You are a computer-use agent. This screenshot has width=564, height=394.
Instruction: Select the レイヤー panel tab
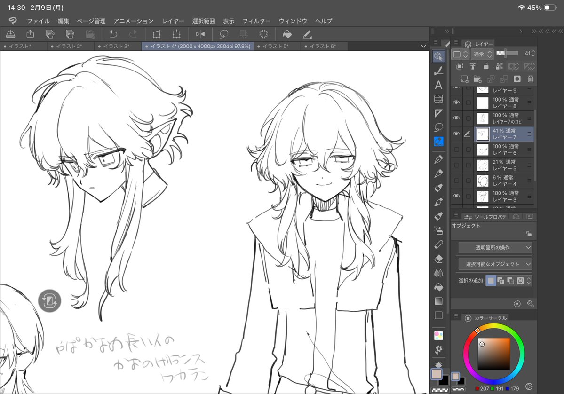tap(479, 44)
